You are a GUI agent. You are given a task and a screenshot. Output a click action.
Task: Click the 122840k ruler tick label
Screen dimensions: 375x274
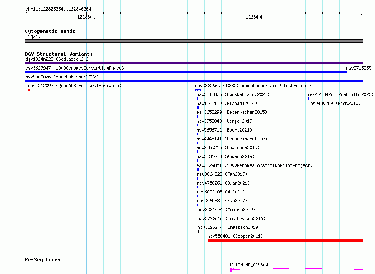pyautogui.click(x=254, y=17)
